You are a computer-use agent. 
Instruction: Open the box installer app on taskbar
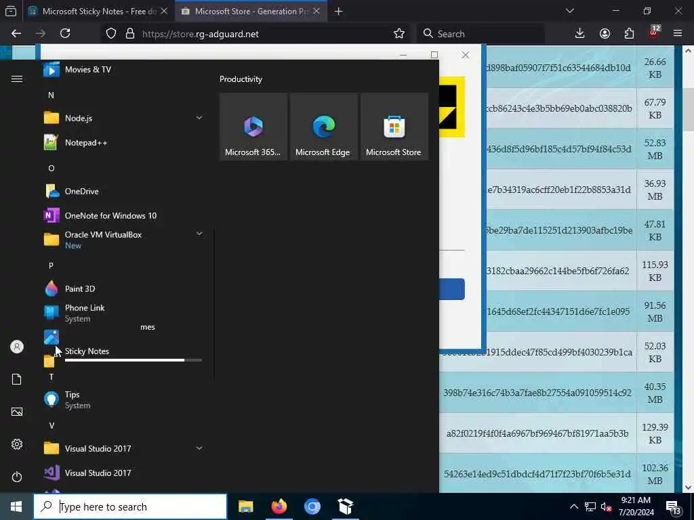345,506
